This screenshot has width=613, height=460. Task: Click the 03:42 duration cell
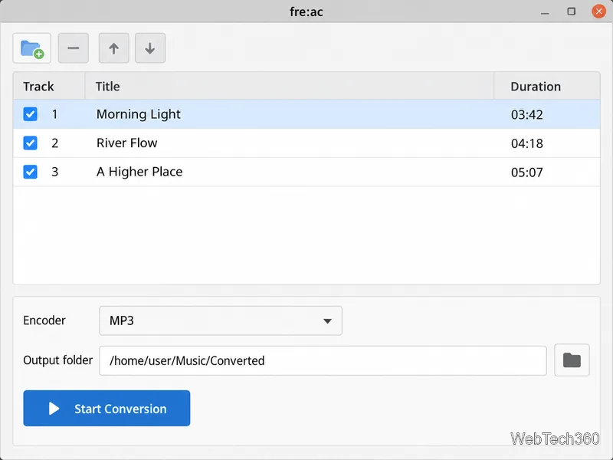[x=527, y=114]
